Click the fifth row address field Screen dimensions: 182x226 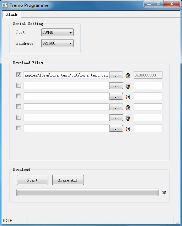pyautogui.click(x=148, y=117)
